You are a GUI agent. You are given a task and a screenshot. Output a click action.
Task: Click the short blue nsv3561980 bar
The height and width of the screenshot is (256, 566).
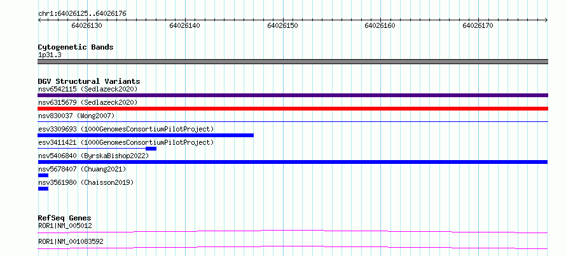pyautogui.click(x=43, y=189)
